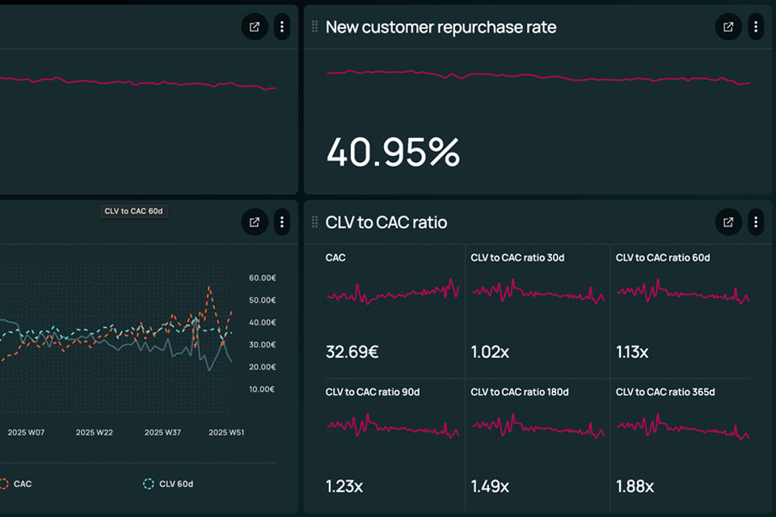Toggle the CAC series in the chart legend
This screenshot has height=517, width=776.
point(16,484)
